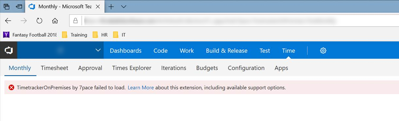
Task: Go to browser home icon
Action: coord(55,21)
